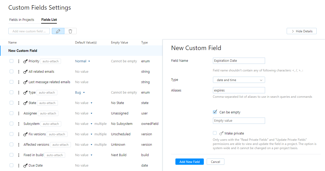The width and height of the screenshot is (325, 171).
Task: Click the Aliases input field
Action: coord(239,90)
